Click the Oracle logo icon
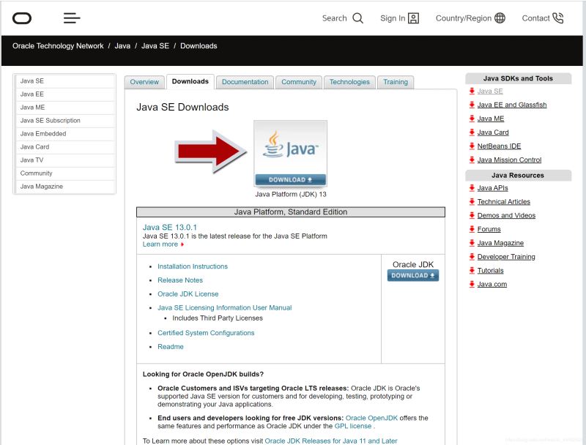This screenshot has width=586, height=445. pyautogui.click(x=22, y=18)
